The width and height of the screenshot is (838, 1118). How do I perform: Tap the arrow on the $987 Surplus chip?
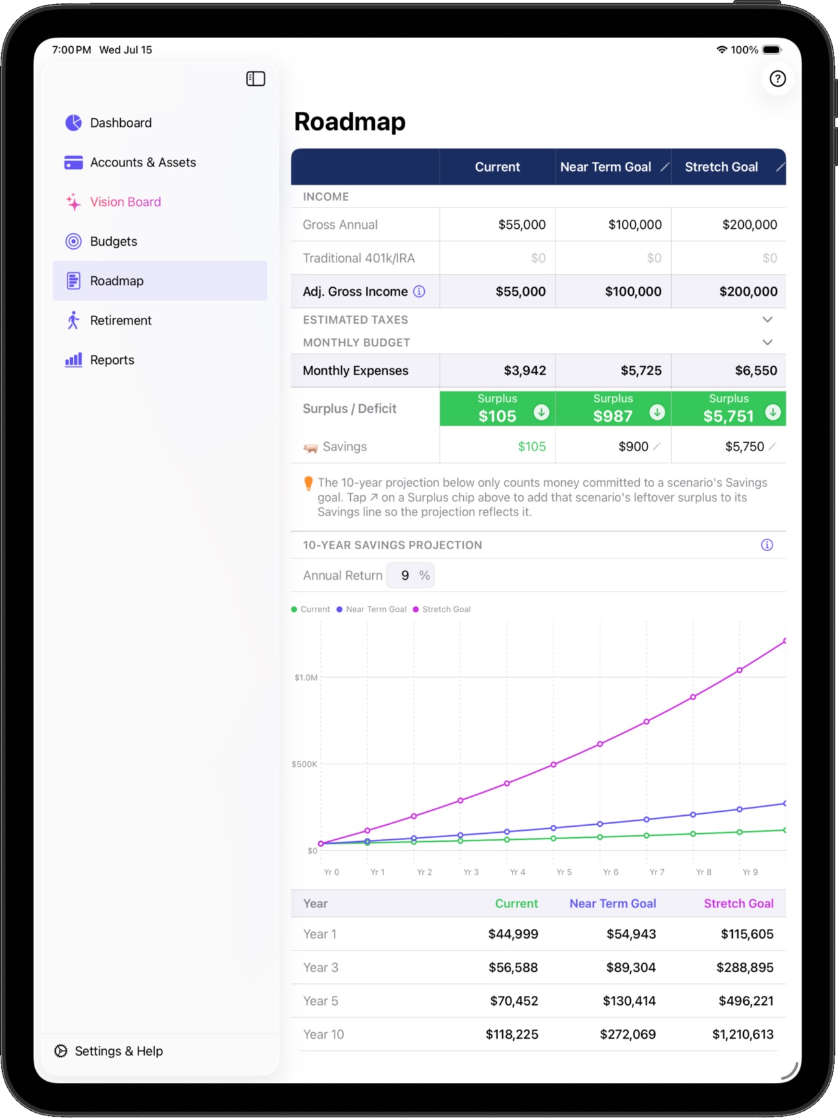pos(657,412)
